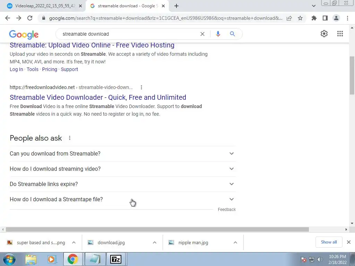Screen dimensions: 355x266
Task: Toggle the browser side panel icon
Action: 325,18
